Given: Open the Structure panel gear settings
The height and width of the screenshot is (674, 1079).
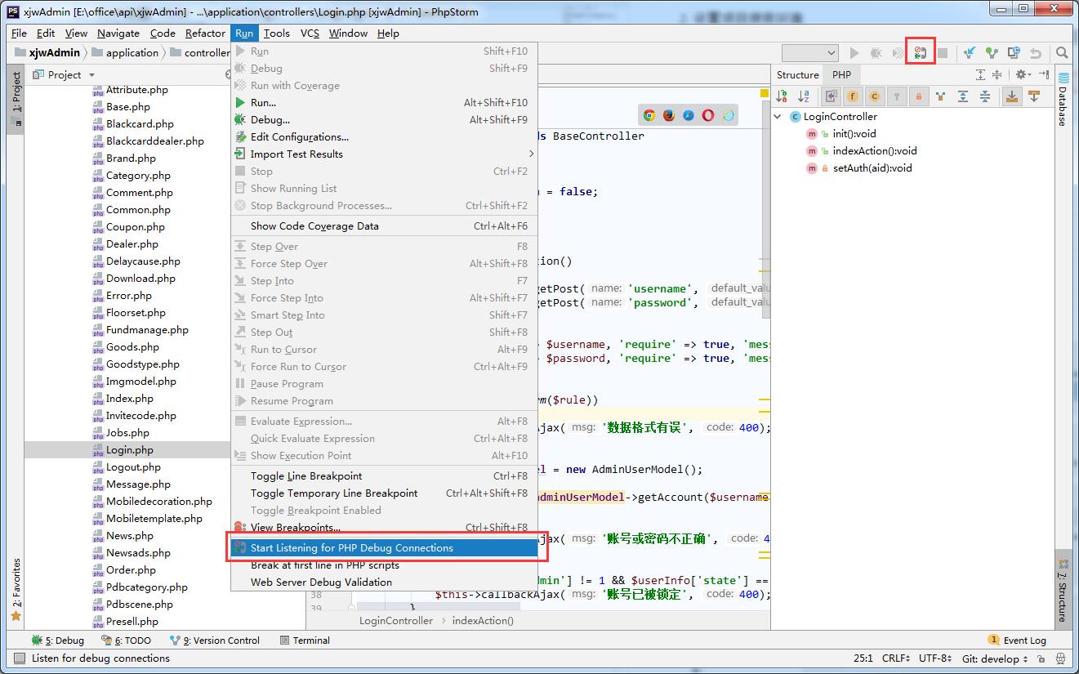Looking at the screenshot, I should click(x=1023, y=74).
